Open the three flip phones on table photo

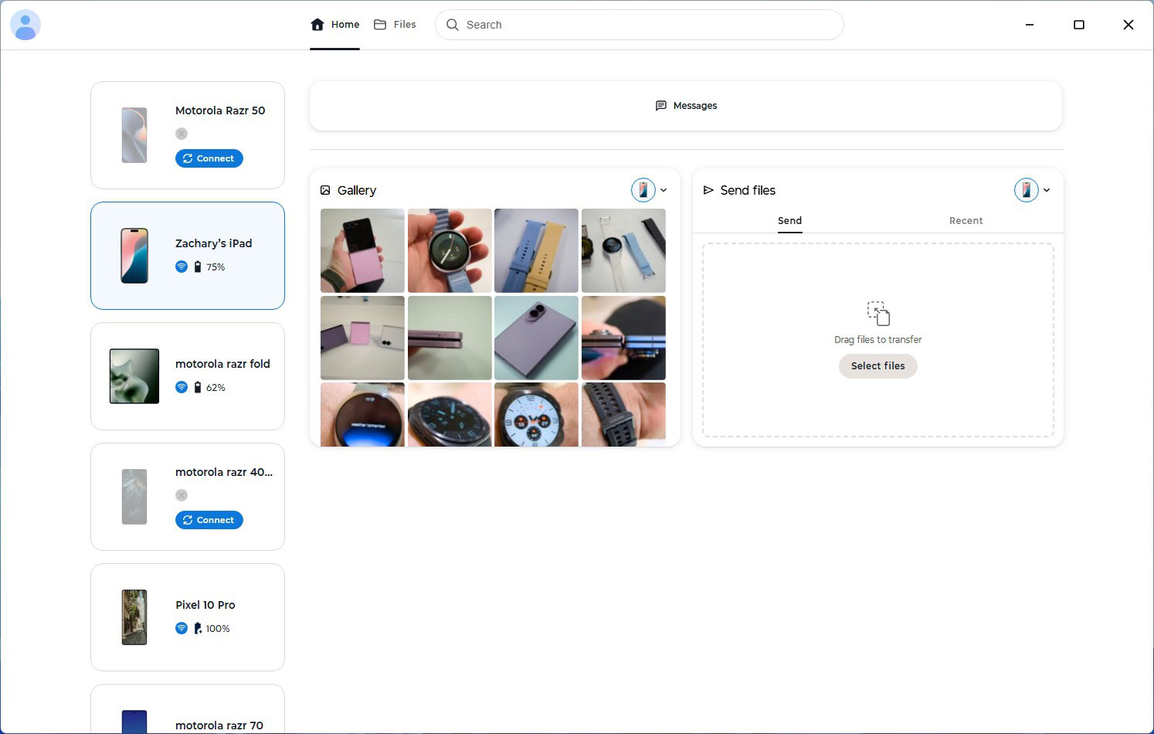click(362, 338)
